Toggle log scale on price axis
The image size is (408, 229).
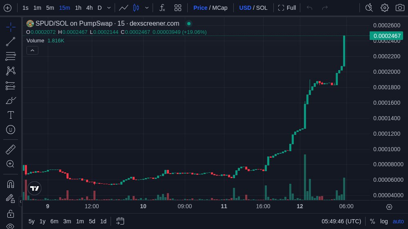[384, 221]
